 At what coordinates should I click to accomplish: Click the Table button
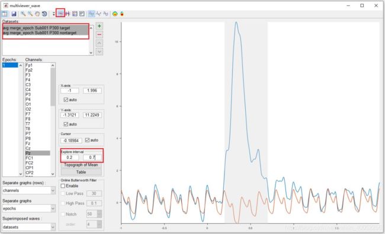81,172
